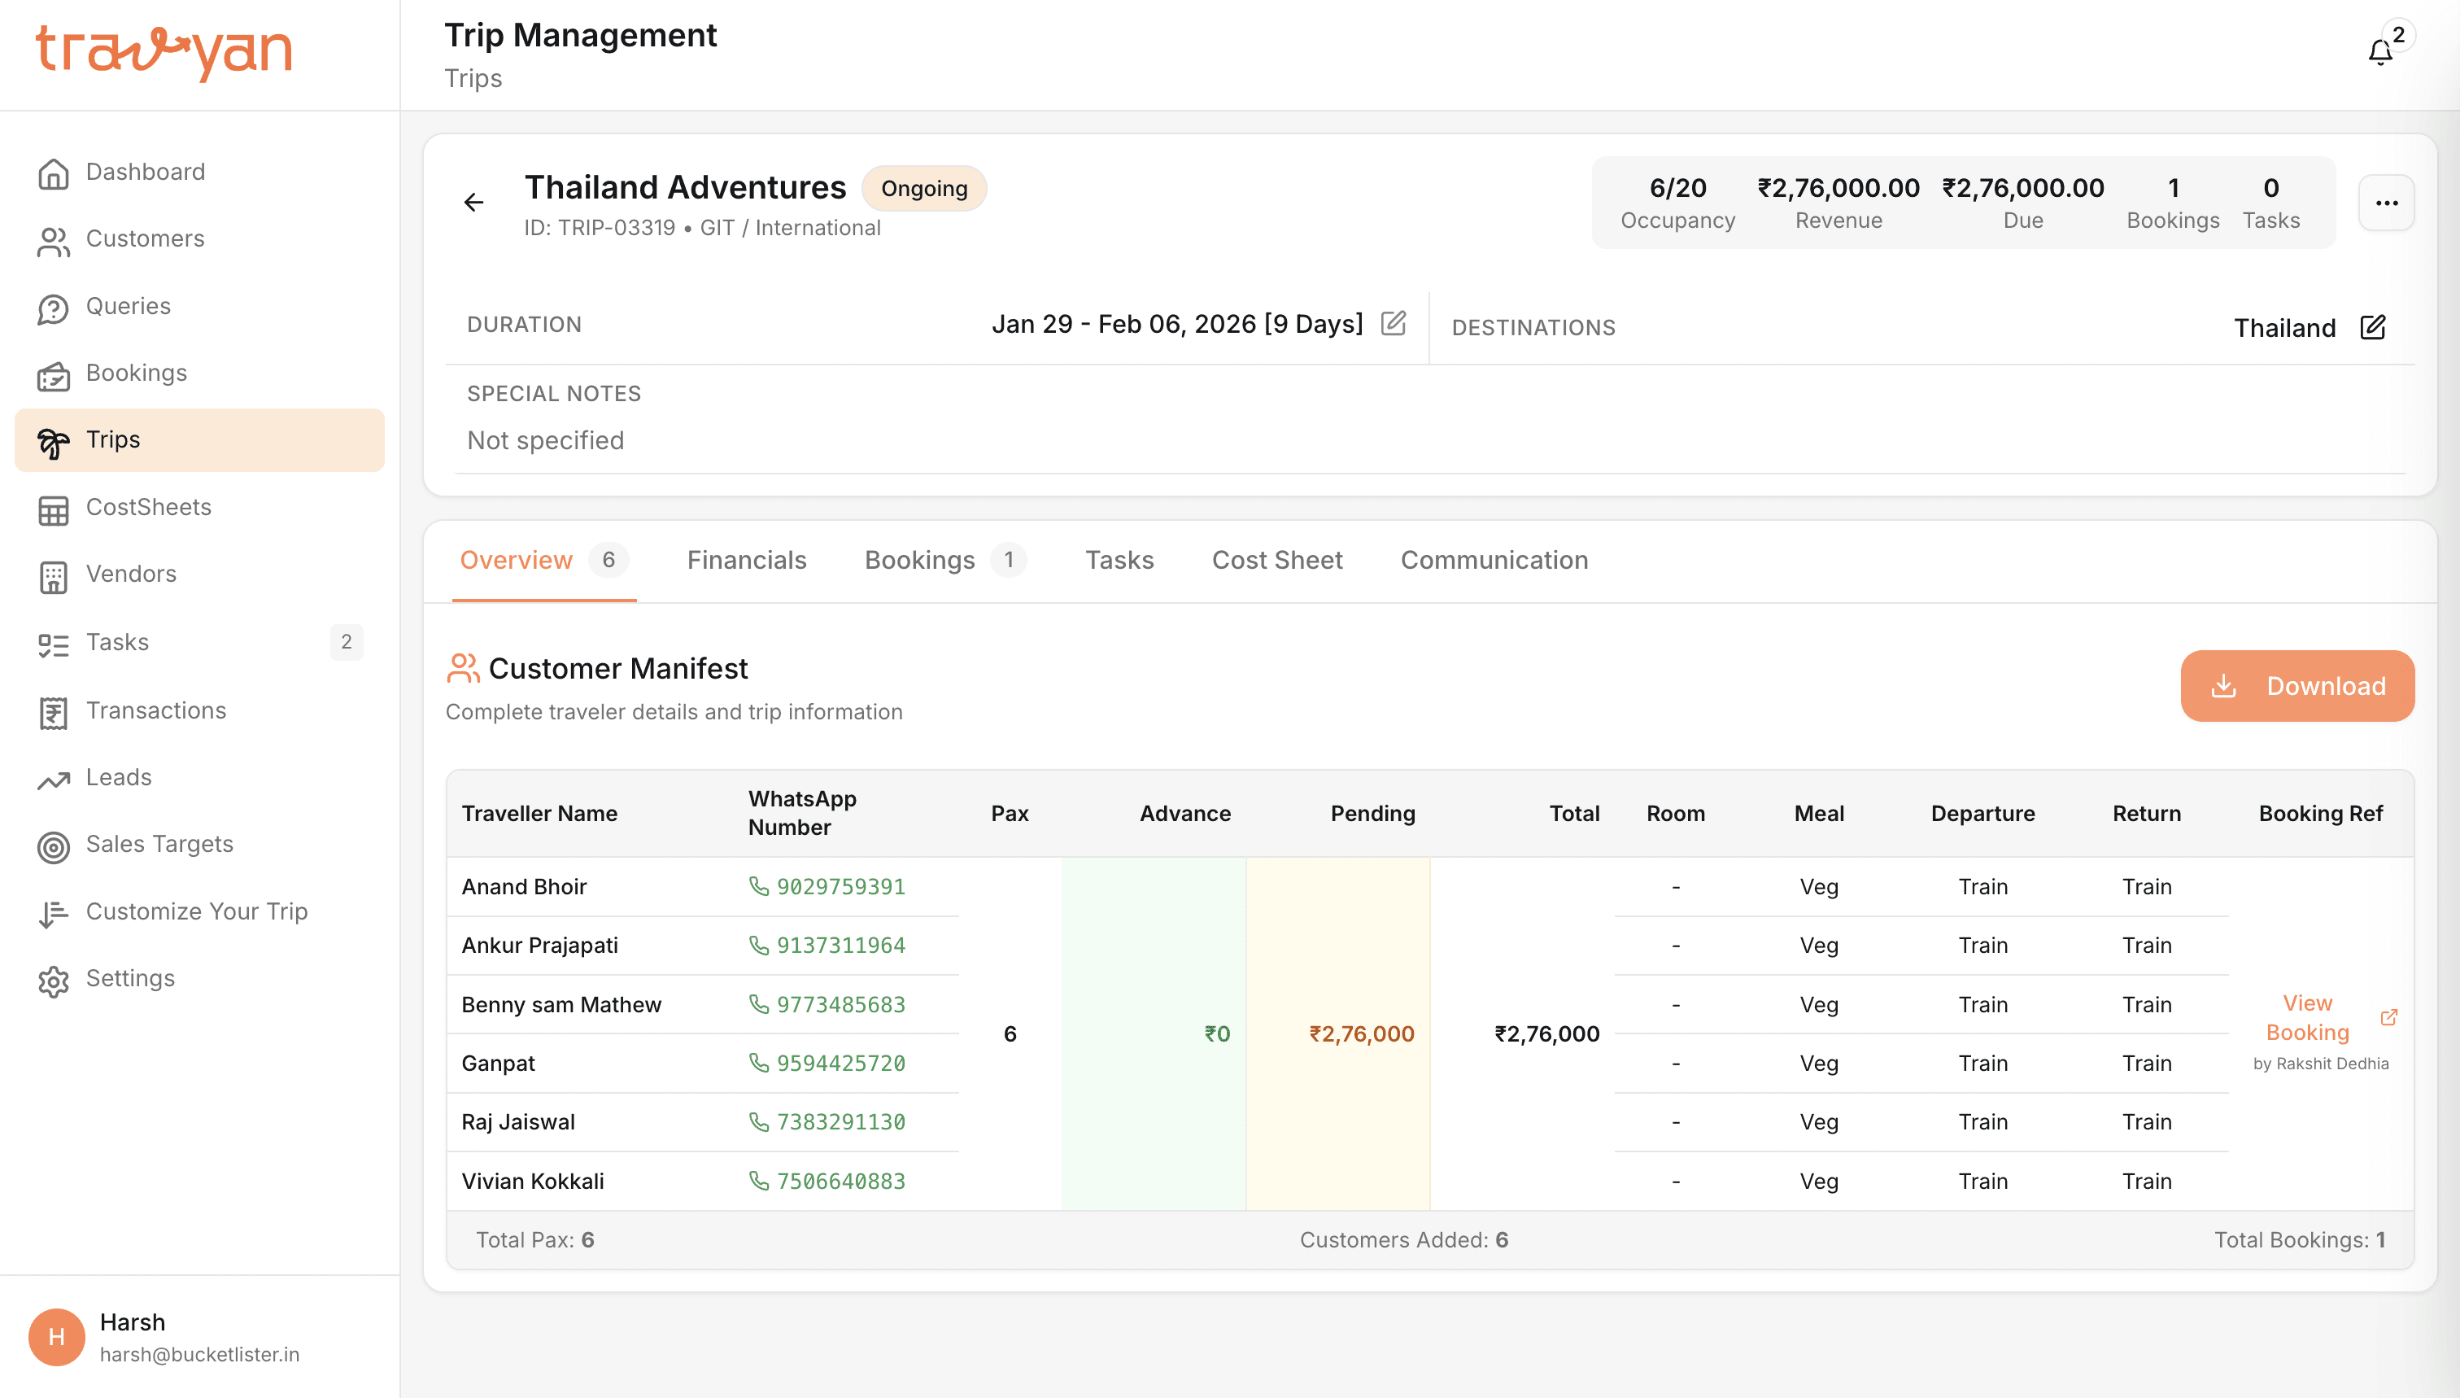Switch to the Bookings tab
This screenshot has height=1398, width=2460.
click(919, 561)
